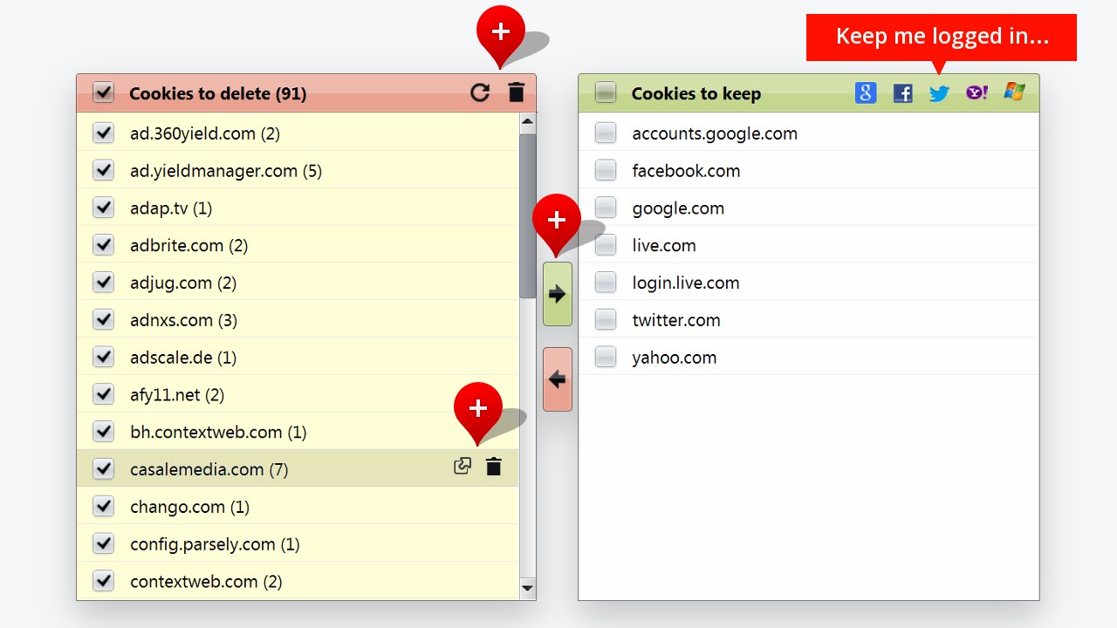1117x628 pixels.
Task: Click the Cookies to delete (91) heading
Action: [x=218, y=93]
